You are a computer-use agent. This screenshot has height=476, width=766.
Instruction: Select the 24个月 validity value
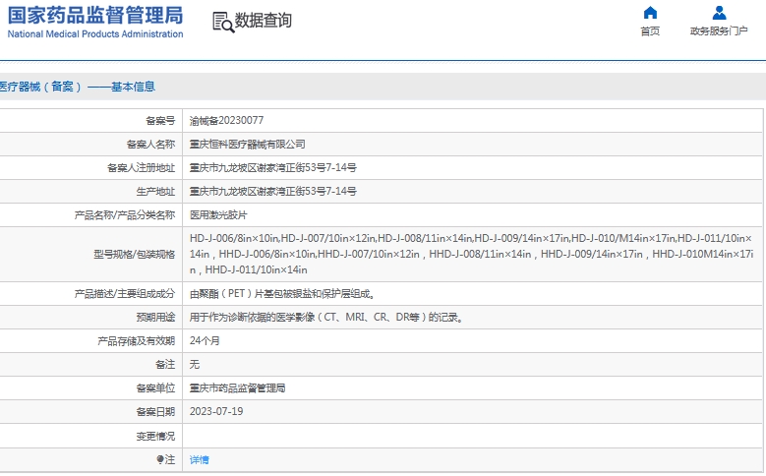[205, 340]
